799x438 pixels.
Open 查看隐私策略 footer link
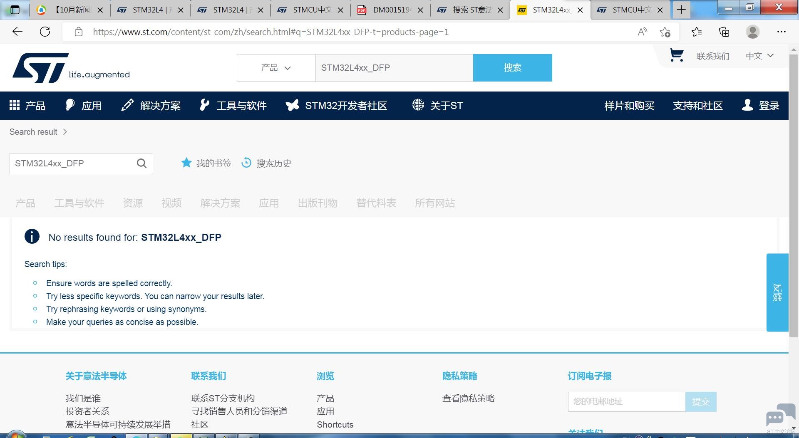(469, 398)
